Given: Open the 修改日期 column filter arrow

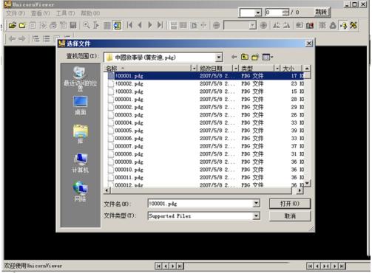Looking at the screenshot, I should [236, 68].
